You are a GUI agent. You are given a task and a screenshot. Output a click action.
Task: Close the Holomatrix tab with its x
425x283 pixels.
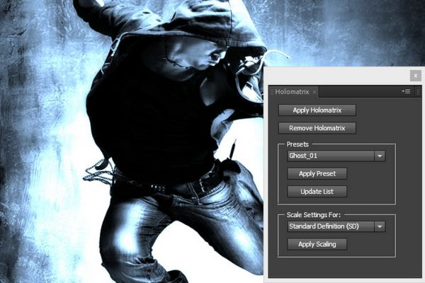coord(314,92)
